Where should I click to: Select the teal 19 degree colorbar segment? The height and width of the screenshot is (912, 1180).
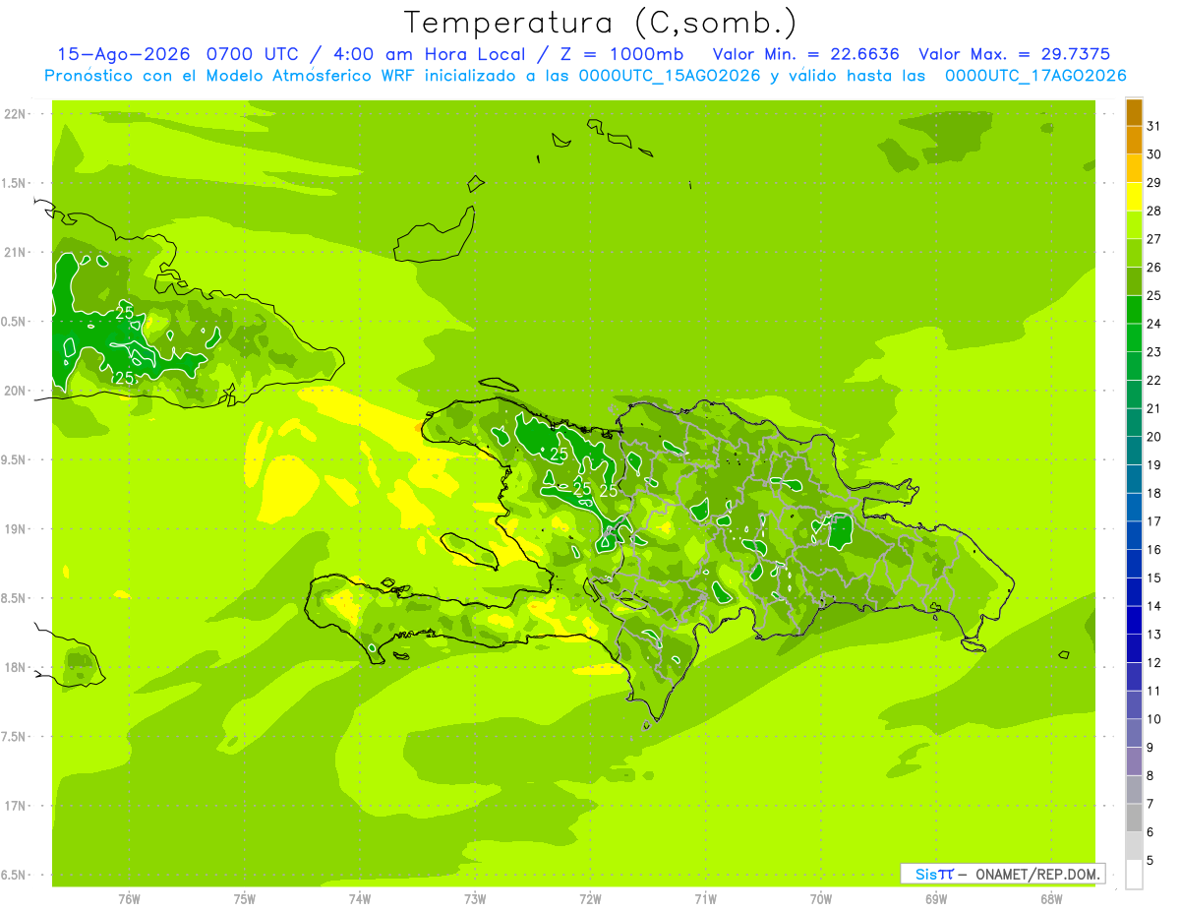1134,452
